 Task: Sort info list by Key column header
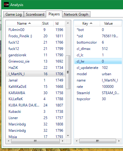click(x=87, y=23)
